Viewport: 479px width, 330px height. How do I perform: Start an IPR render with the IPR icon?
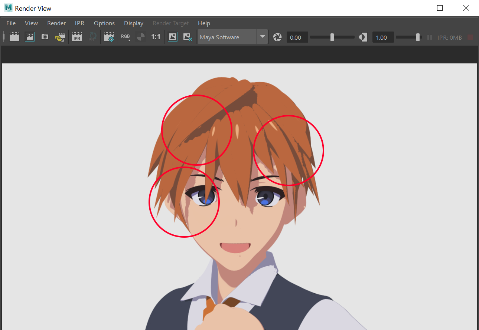(x=77, y=37)
